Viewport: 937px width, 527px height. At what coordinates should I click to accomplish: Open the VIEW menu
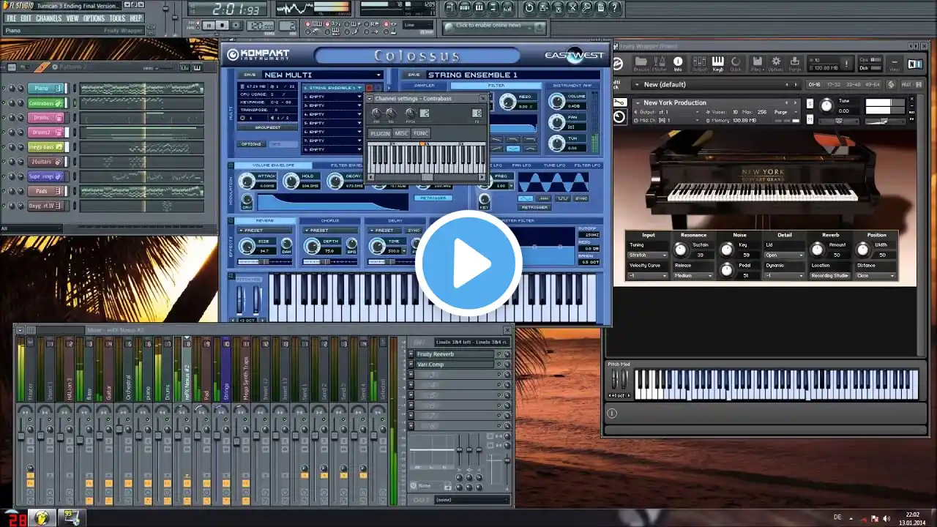tap(72, 18)
